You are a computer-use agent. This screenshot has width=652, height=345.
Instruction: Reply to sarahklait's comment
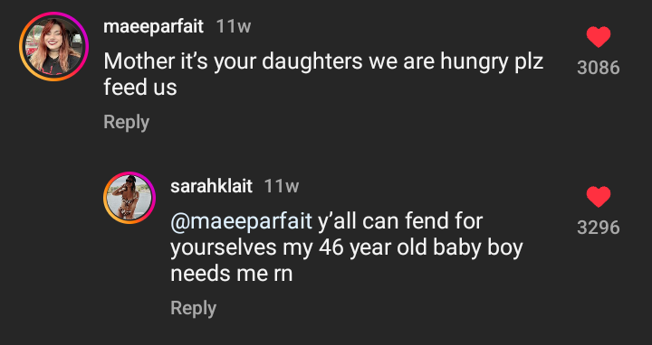coord(194,308)
